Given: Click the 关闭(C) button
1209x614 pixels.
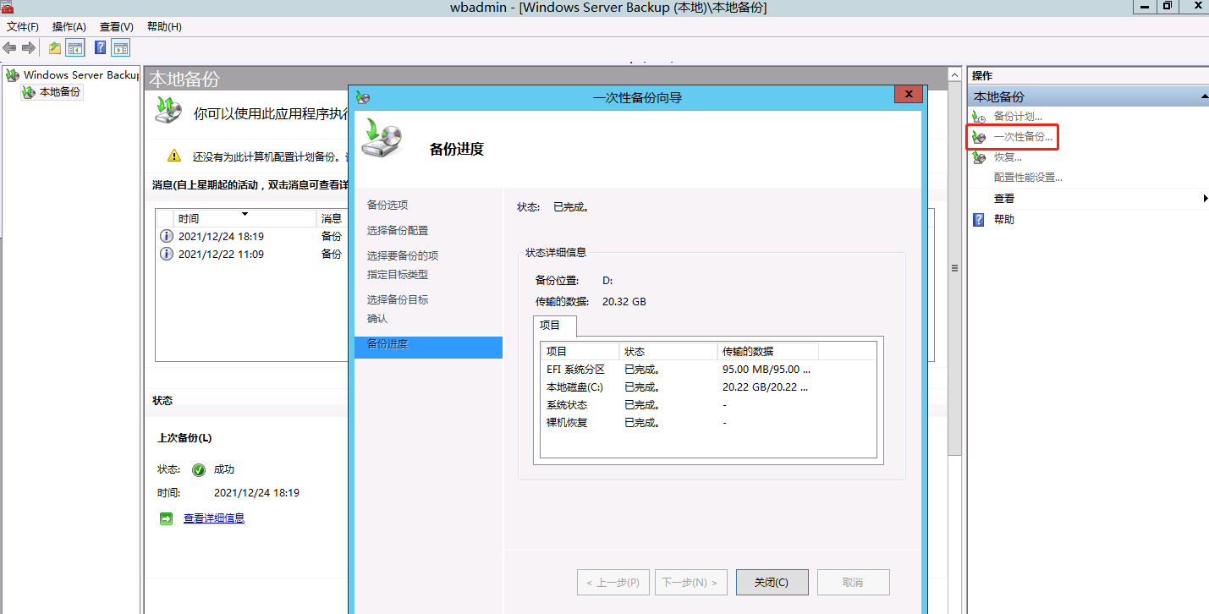Looking at the screenshot, I should (772, 582).
